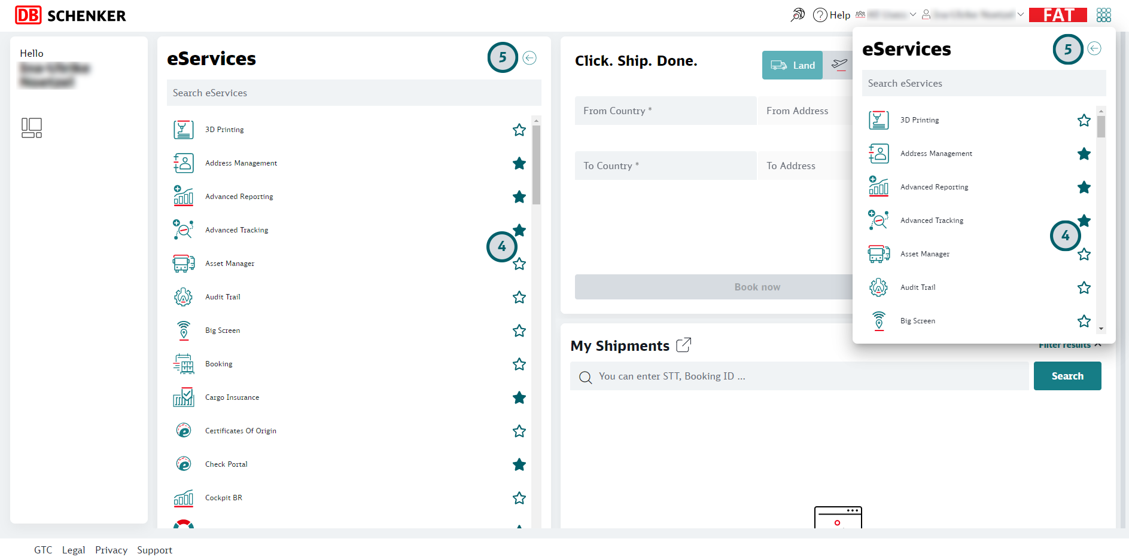Unfavorite the Cargo Insurance star
This screenshot has height=560, width=1129.
(519, 397)
